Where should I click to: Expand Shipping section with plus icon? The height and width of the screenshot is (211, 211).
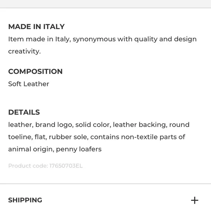(195, 200)
